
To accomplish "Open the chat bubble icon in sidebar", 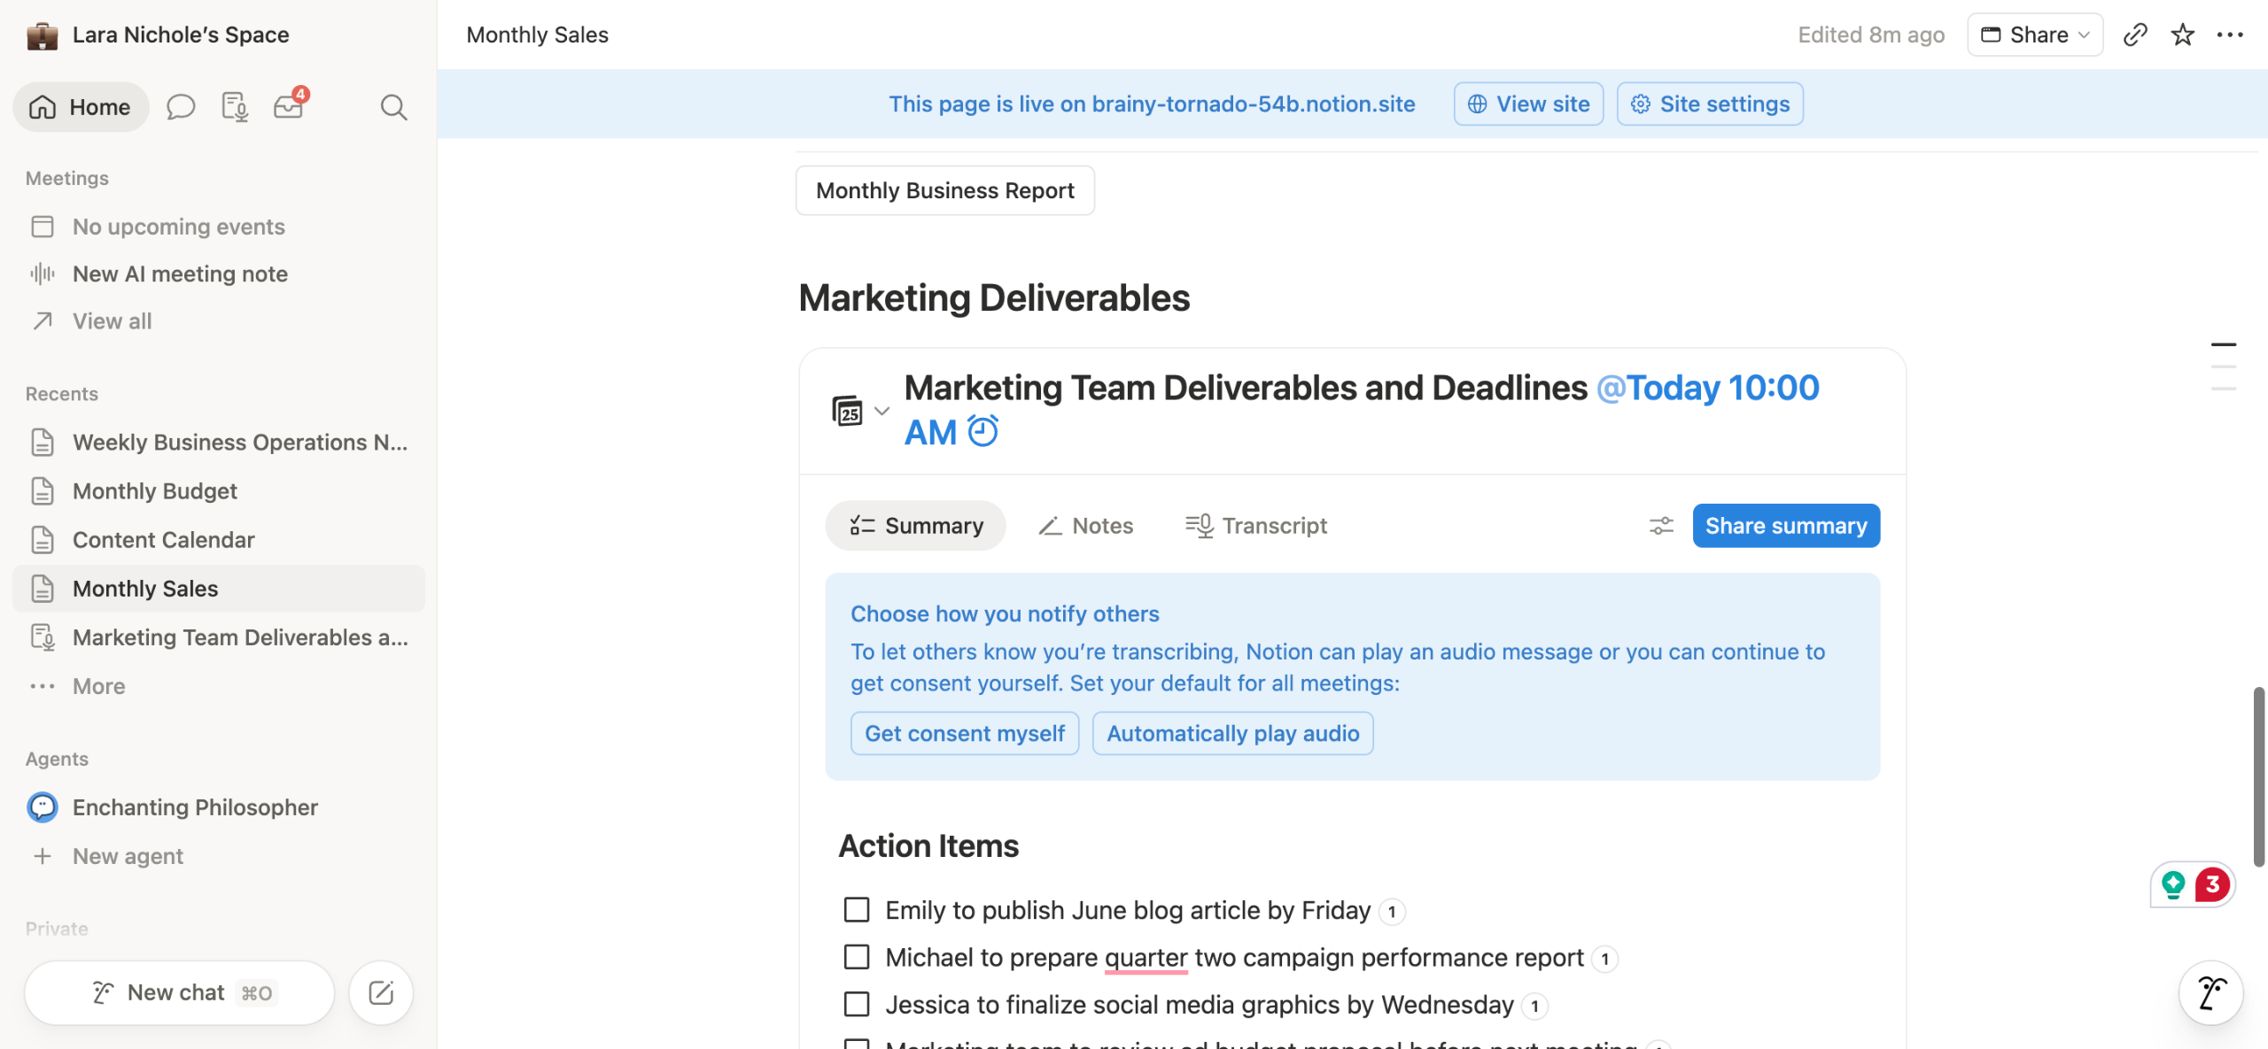I will pyautogui.click(x=181, y=107).
